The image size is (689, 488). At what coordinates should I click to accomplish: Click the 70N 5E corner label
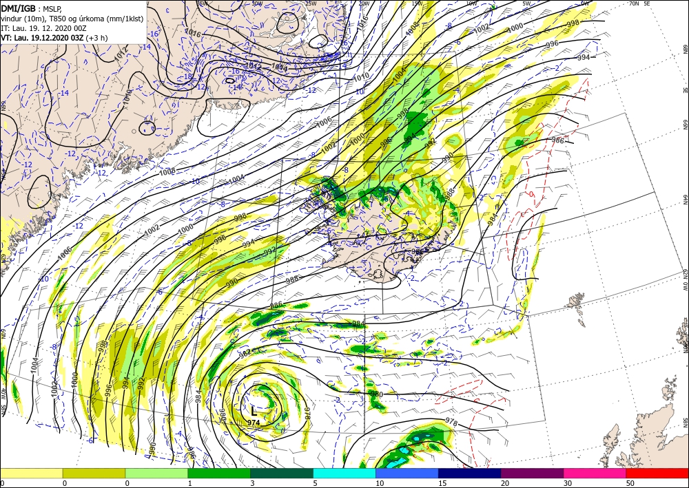point(639,3)
